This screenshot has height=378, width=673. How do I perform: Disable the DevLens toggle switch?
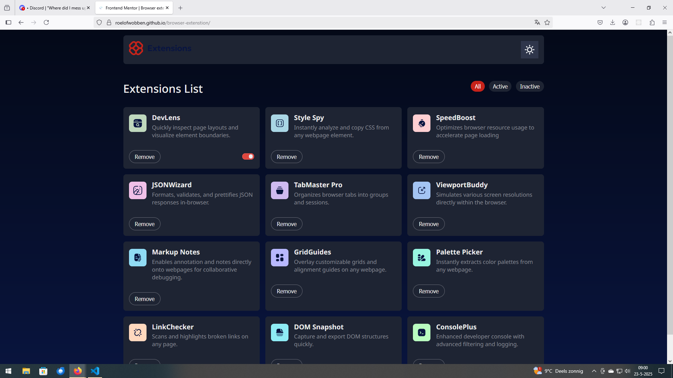[248, 156]
